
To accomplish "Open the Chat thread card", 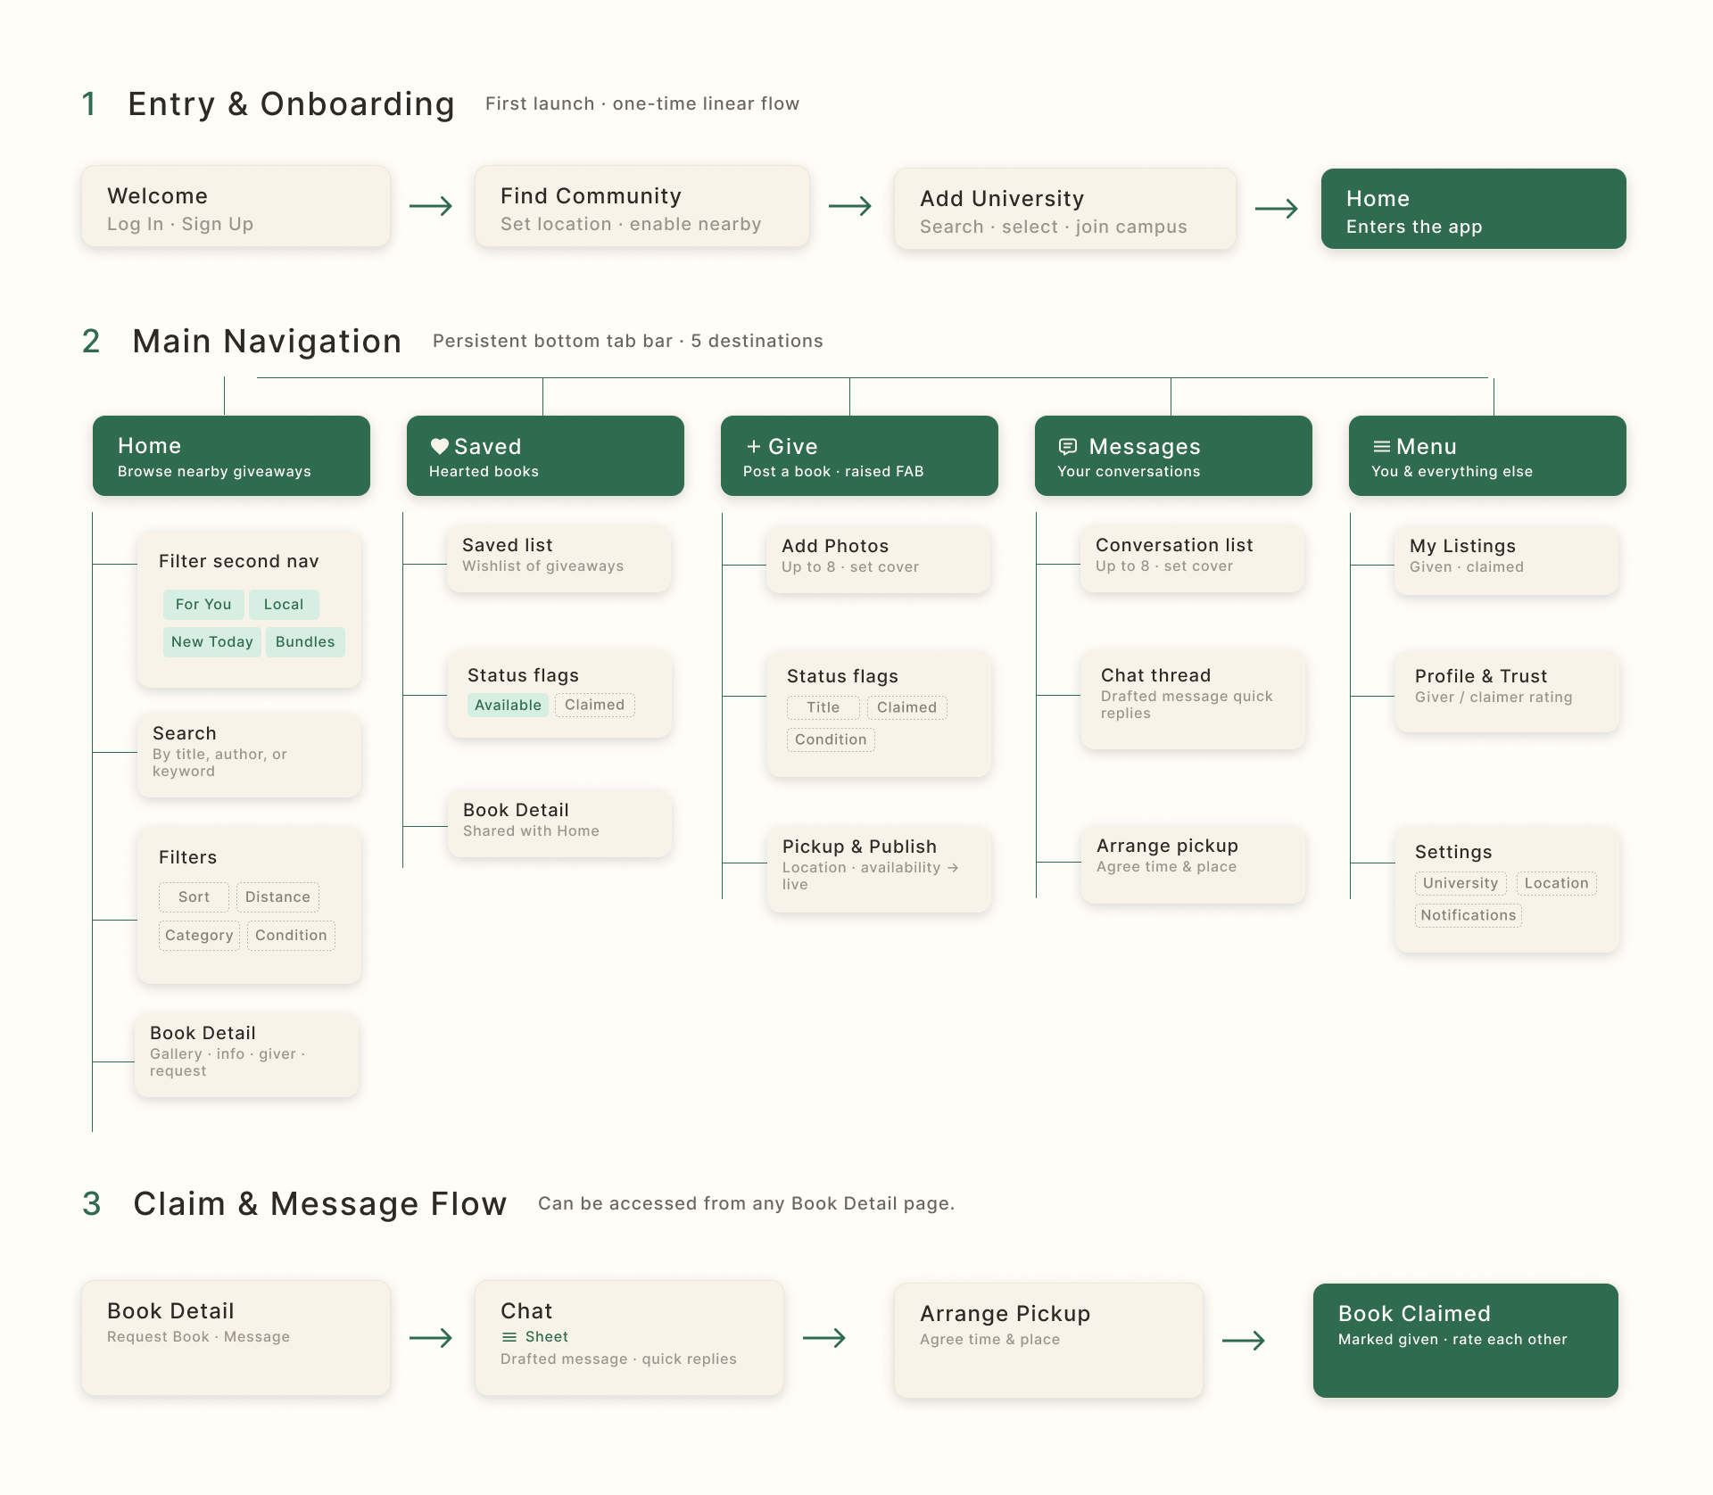I will coord(1193,700).
